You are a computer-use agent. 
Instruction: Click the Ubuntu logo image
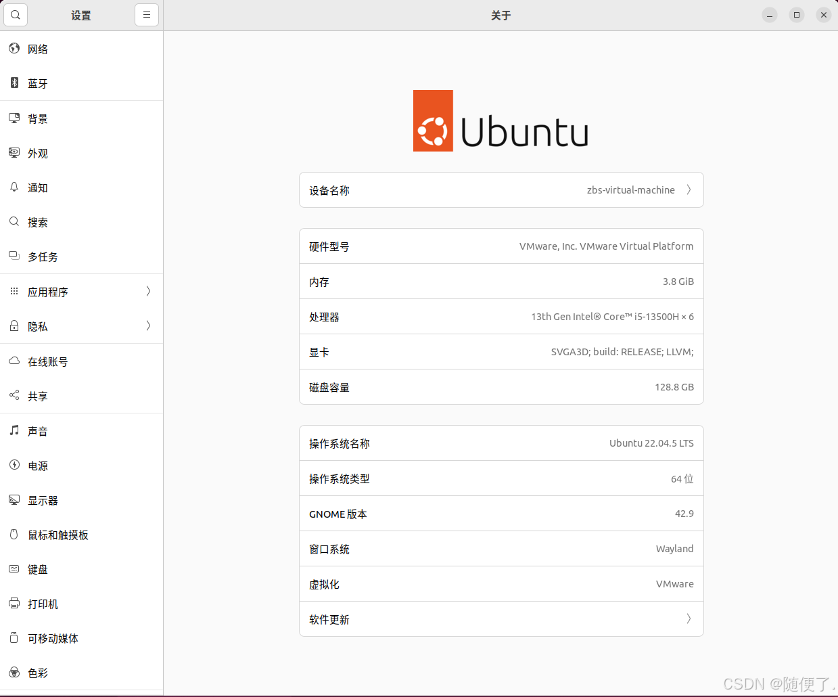point(501,120)
